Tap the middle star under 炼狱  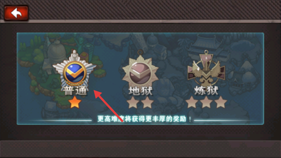pyautogui.click(x=206, y=102)
